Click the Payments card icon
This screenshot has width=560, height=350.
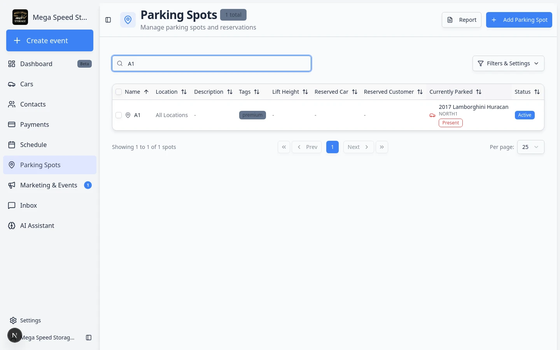12,124
